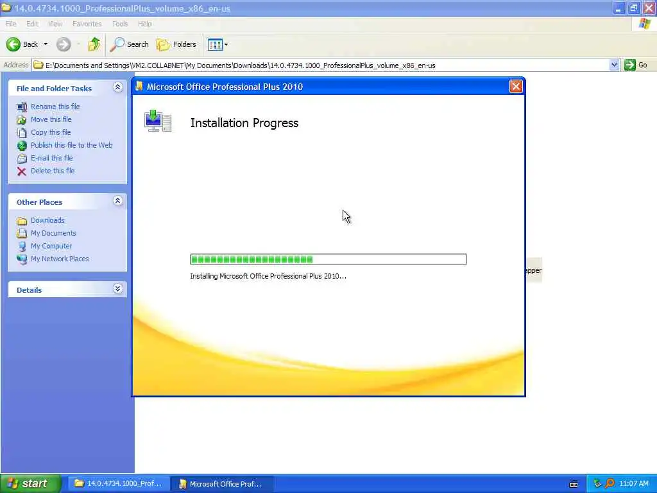Viewport: 657px width, 493px height.
Task: Click Copy this file link
Action: 51,132
